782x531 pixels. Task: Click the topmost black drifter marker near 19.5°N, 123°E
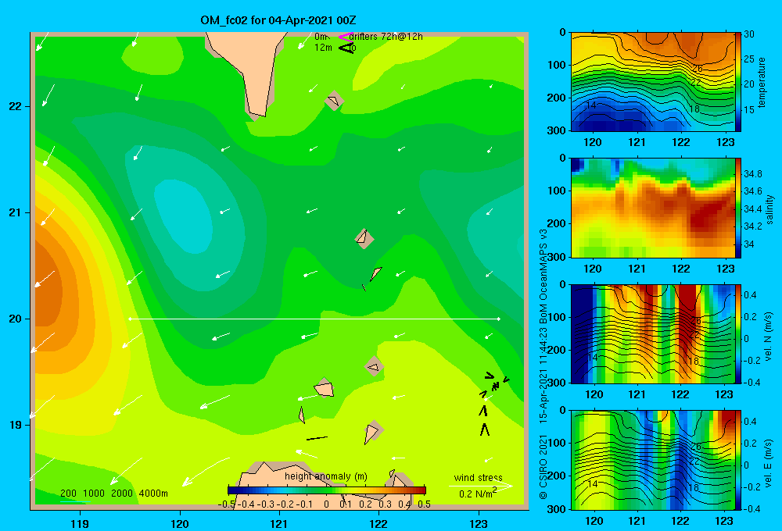pyautogui.click(x=490, y=376)
